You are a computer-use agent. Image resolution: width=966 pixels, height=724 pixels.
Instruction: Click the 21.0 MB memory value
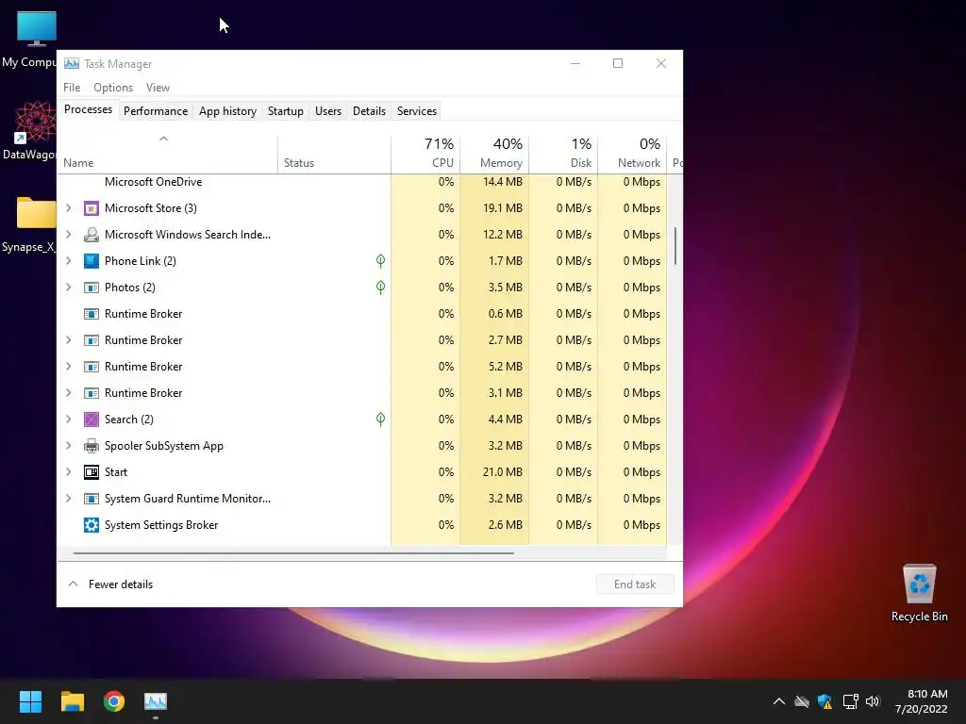coord(503,472)
